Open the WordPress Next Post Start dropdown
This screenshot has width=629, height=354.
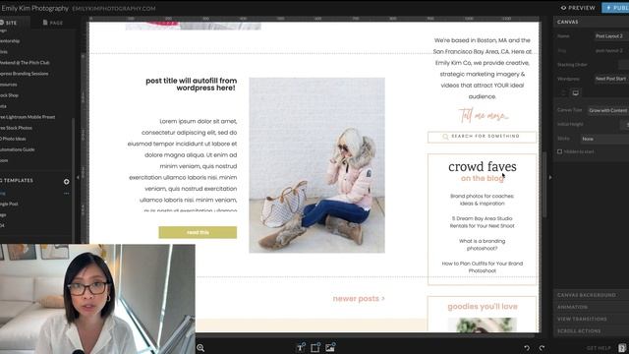(611, 79)
